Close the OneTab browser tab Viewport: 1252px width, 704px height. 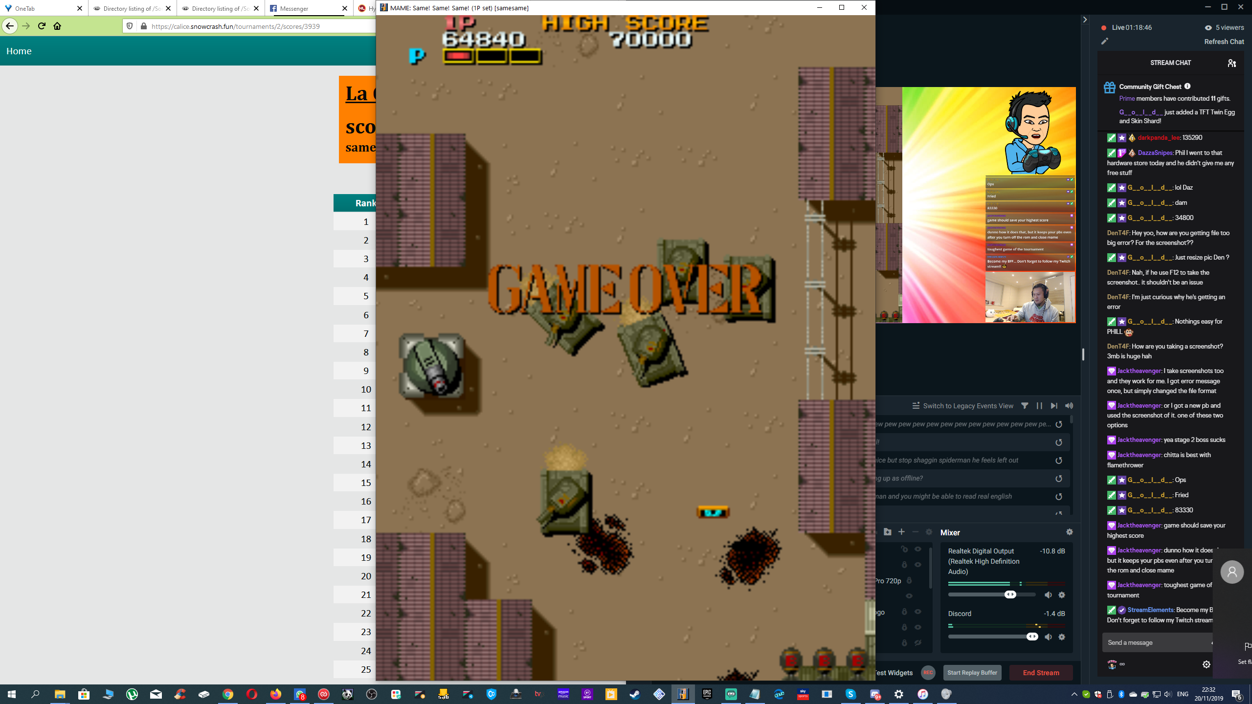tap(80, 8)
